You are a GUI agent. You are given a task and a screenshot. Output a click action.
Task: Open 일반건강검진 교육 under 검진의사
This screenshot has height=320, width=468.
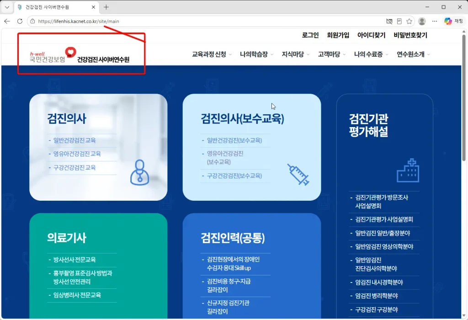pos(74,140)
